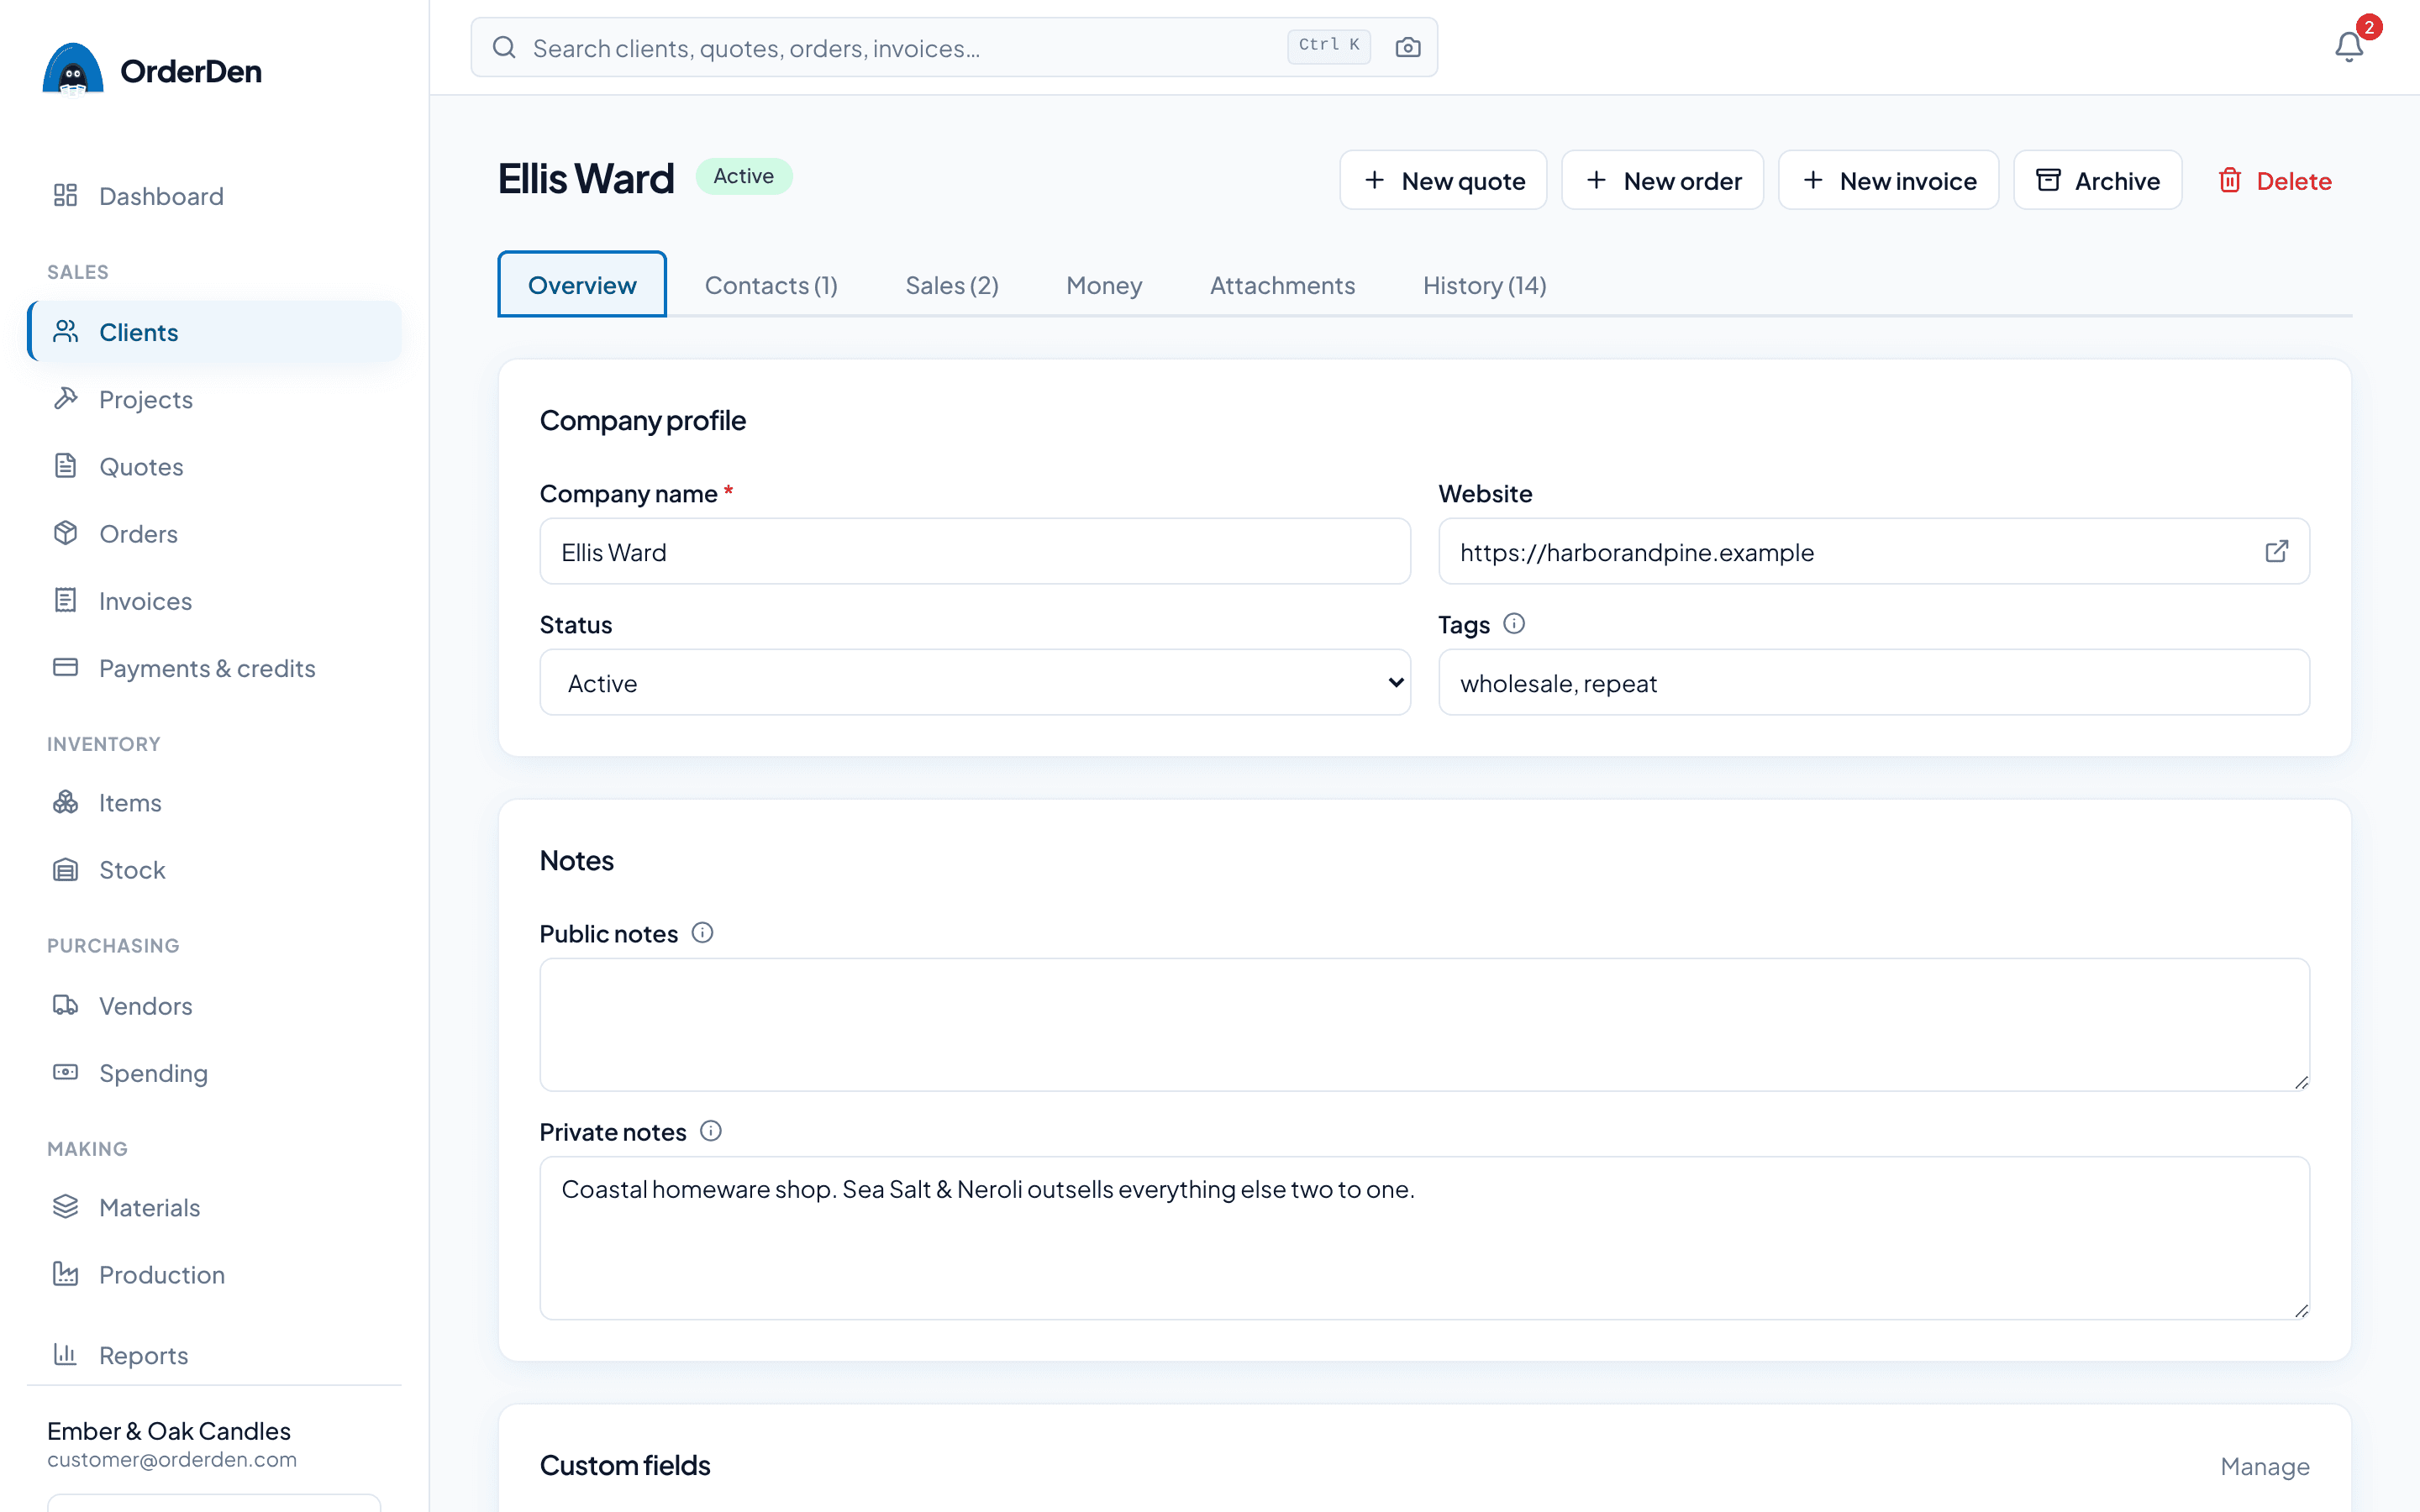Click the Tags input field
The height and width of the screenshot is (1512, 2420).
(x=1873, y=682)
